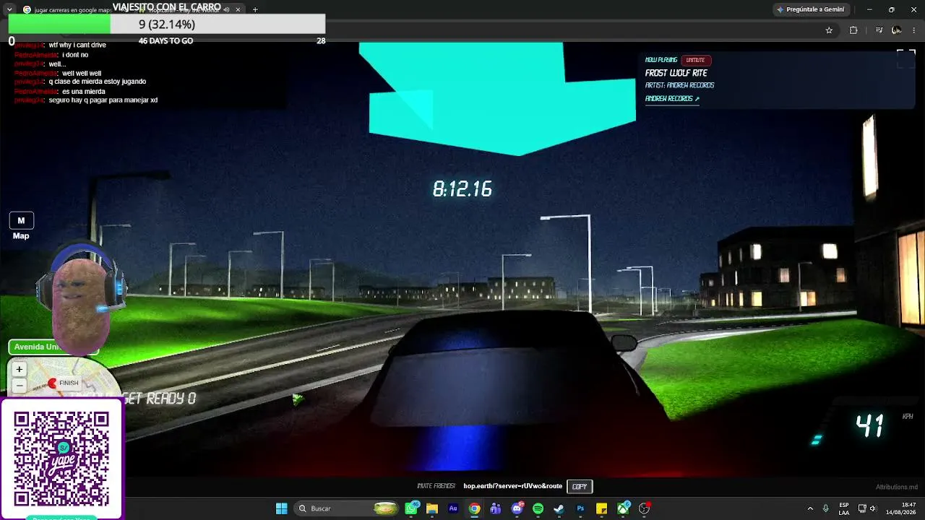The height and width of the screenshot is (520, 925).
Task: Open the Attributions.md link
Action: (897, 487)
